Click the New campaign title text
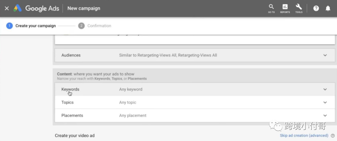This screenshot has width=337, height=141. (84, 8)
